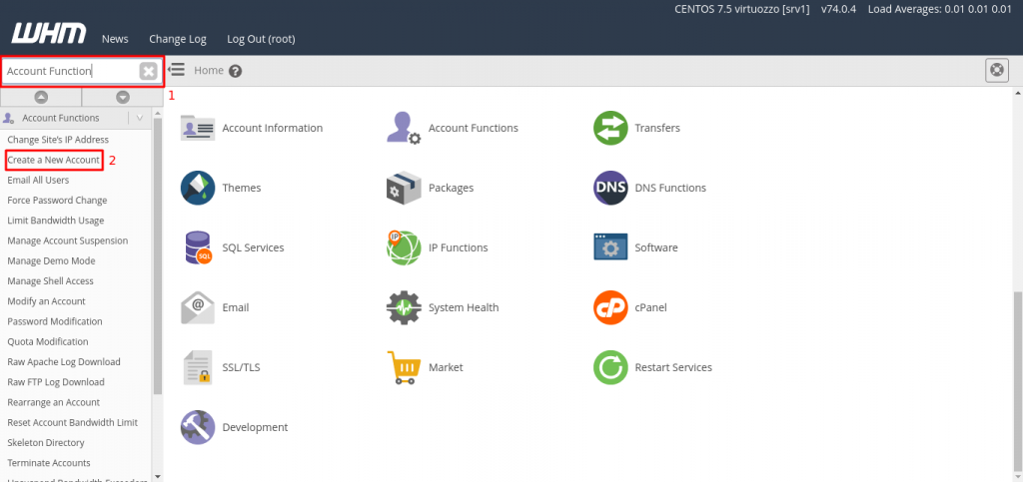Click the SSL/TLS label
The image size is (1023, 482).
point(241,368)
